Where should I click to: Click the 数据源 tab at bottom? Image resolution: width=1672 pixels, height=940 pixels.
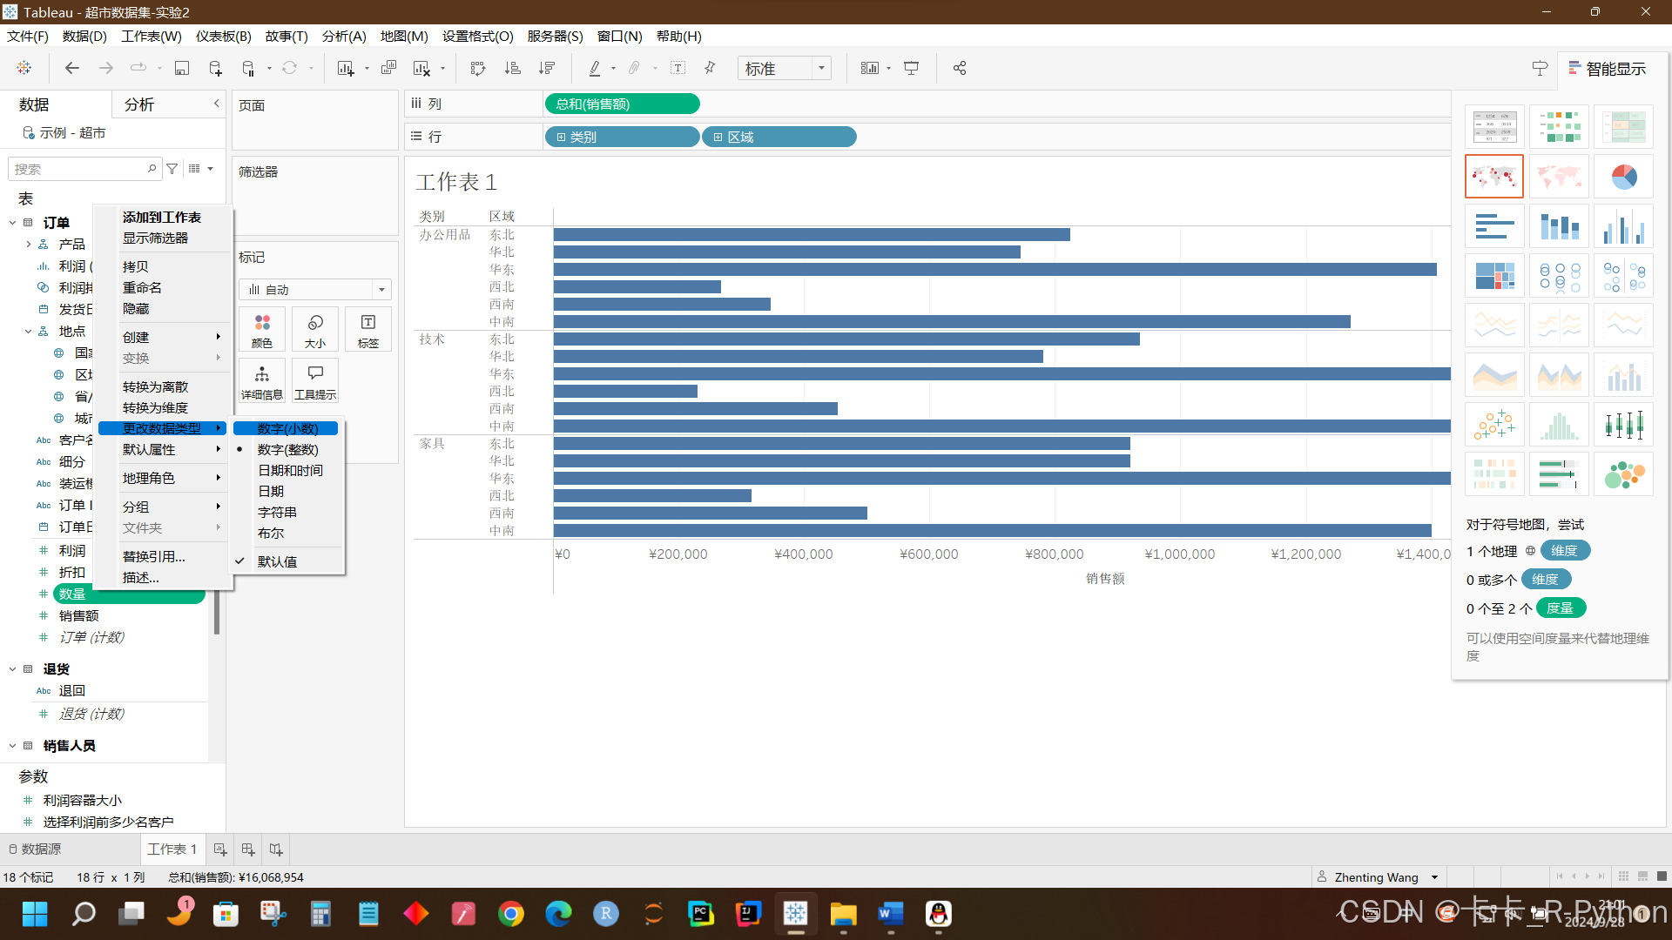(35, 849)
